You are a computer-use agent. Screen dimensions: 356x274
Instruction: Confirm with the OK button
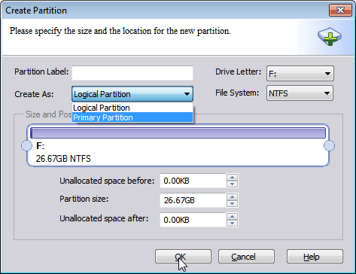[183, 257]
